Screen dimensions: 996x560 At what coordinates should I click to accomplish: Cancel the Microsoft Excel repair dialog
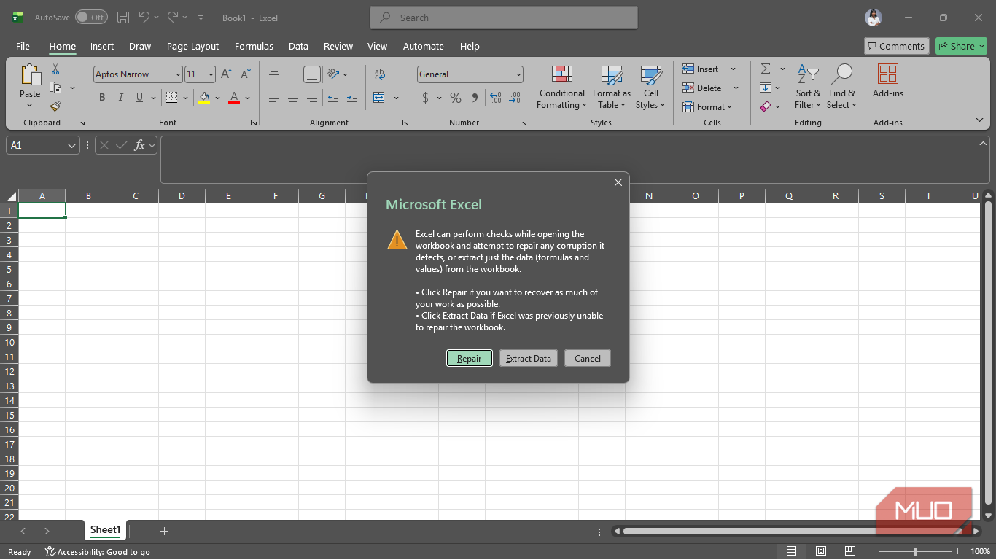tap(587, 358)
